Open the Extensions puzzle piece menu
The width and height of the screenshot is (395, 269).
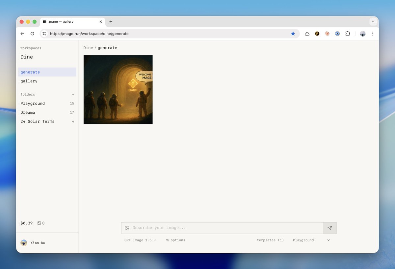pos(348,34)
